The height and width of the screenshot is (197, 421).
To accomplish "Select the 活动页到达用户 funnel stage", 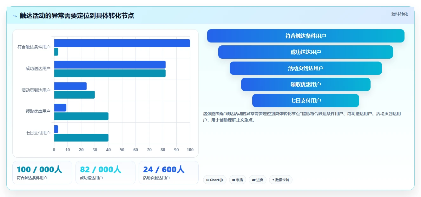I will coord(306,68).
